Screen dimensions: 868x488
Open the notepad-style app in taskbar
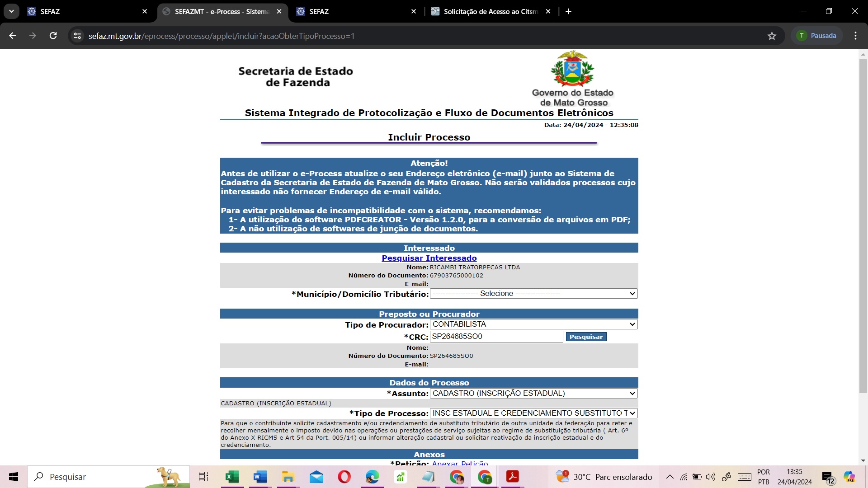coord(428,477)
